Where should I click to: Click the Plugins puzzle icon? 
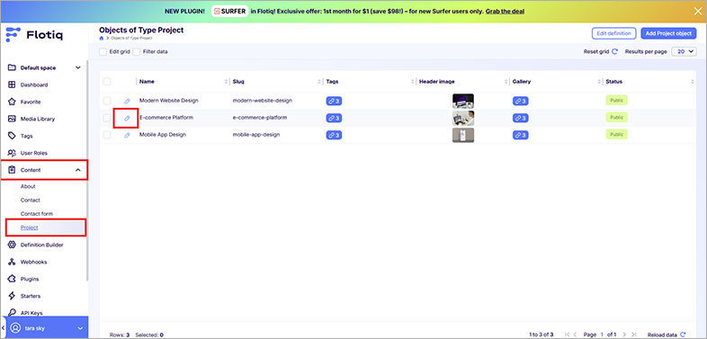(x=13, y=279)
